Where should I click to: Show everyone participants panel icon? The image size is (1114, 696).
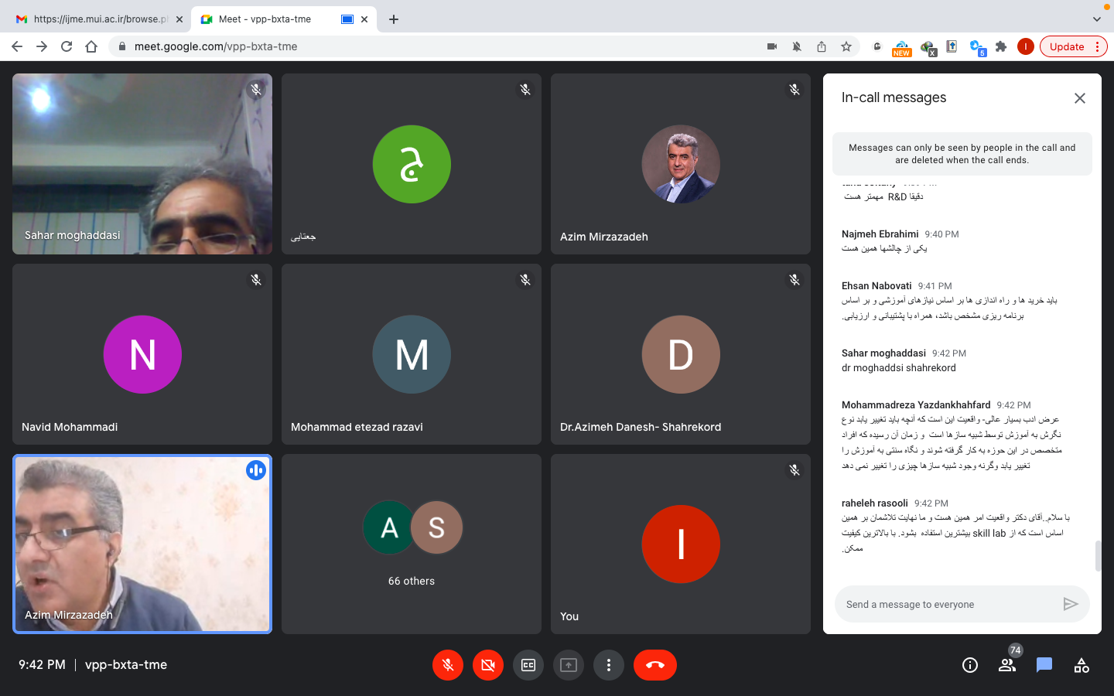coord(1006,665)
